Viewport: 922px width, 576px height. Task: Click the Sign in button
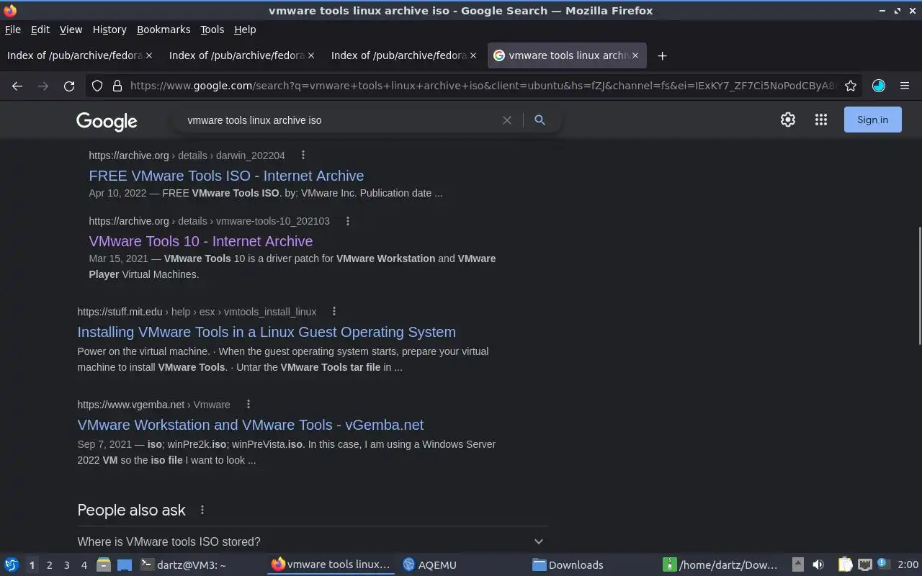872,120
